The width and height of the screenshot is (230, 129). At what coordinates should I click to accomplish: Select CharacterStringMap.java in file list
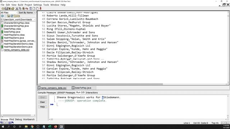pyautogui.click(x=16, y=26)
